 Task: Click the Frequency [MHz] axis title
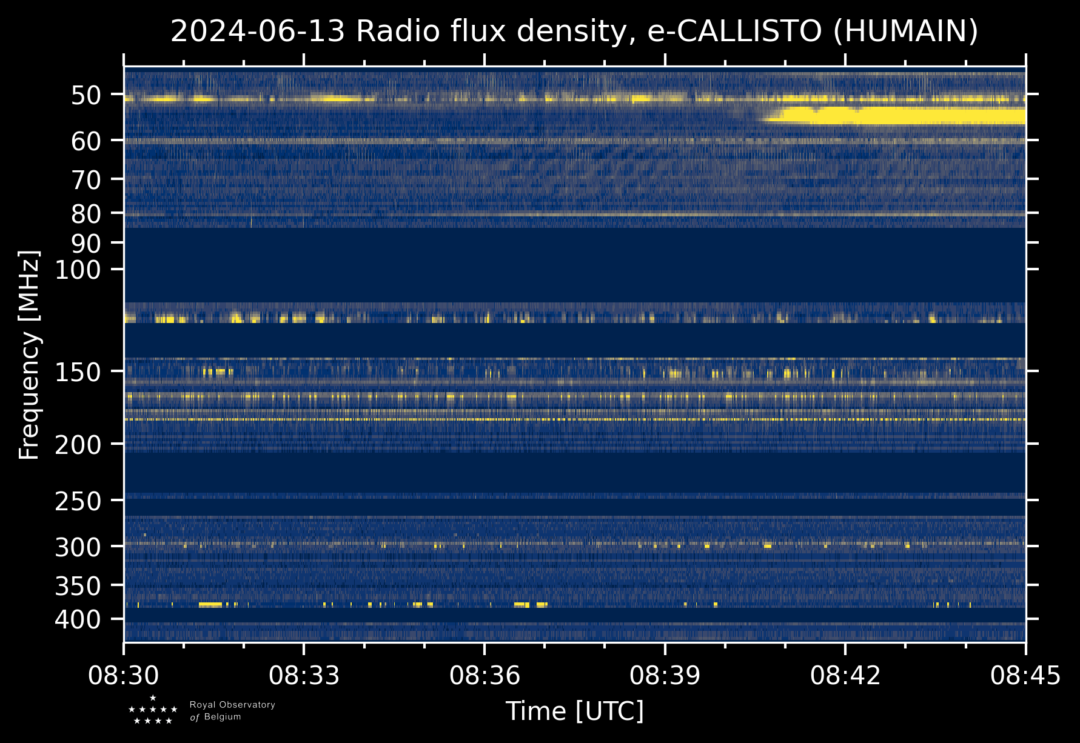pos(29,355)
